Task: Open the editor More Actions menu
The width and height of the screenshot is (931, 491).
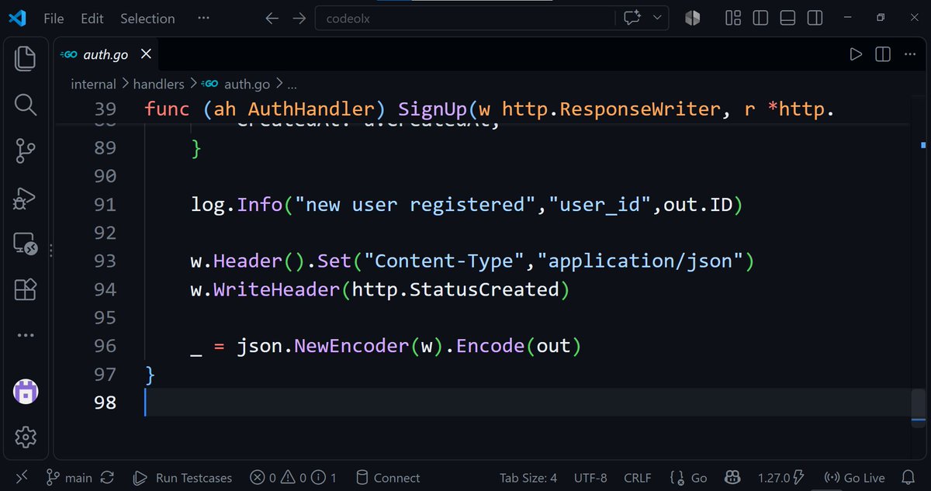Action: (x=909, y=54)
